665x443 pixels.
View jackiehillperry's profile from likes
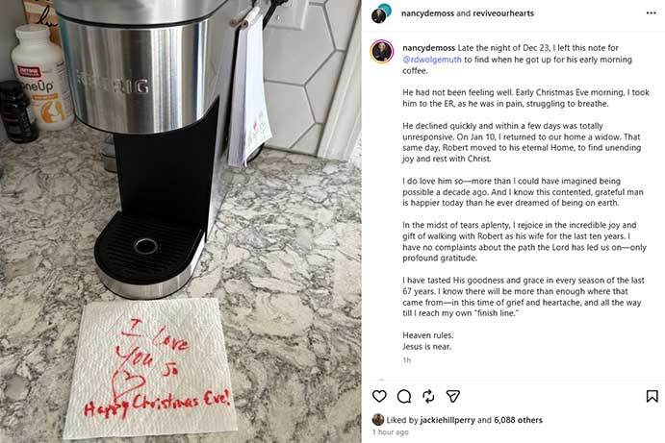pyautogui.click(x=448, y=420)
